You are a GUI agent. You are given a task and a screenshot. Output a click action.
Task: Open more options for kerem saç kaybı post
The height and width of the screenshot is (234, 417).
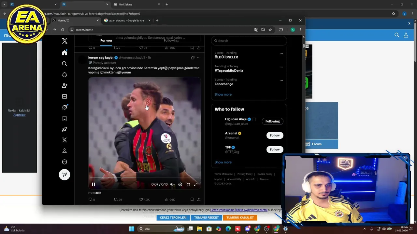199,58
